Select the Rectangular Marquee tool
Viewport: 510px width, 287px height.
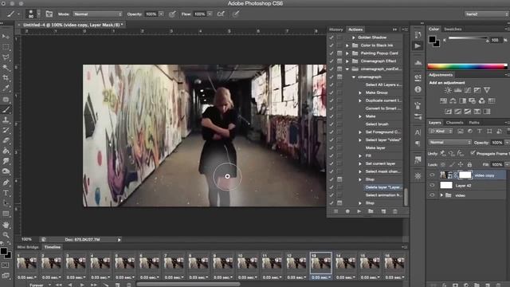6,47
